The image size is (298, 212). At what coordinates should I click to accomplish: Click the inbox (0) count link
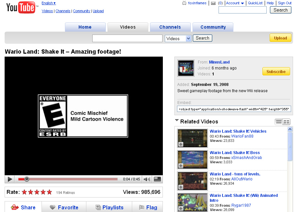click(x=220, y=3)
